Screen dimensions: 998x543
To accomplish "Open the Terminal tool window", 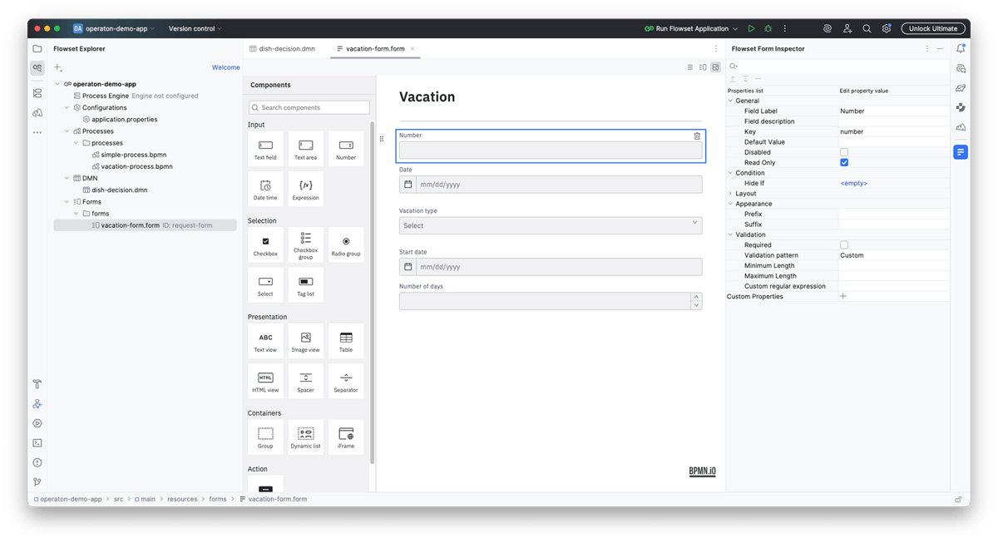I will pos(37,443).
